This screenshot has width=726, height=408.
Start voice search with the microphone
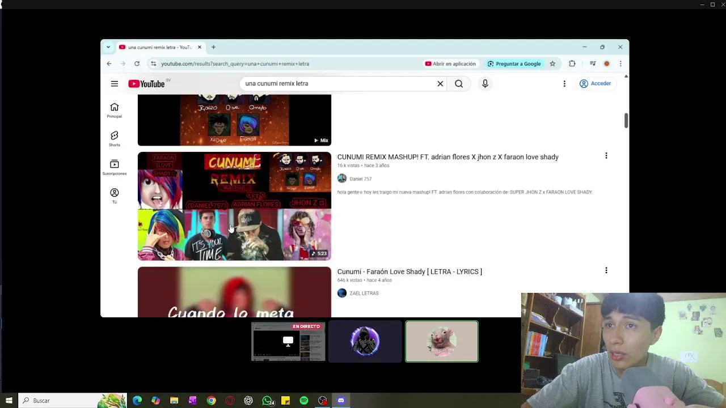pyautogui.click(x=485, y=84)
